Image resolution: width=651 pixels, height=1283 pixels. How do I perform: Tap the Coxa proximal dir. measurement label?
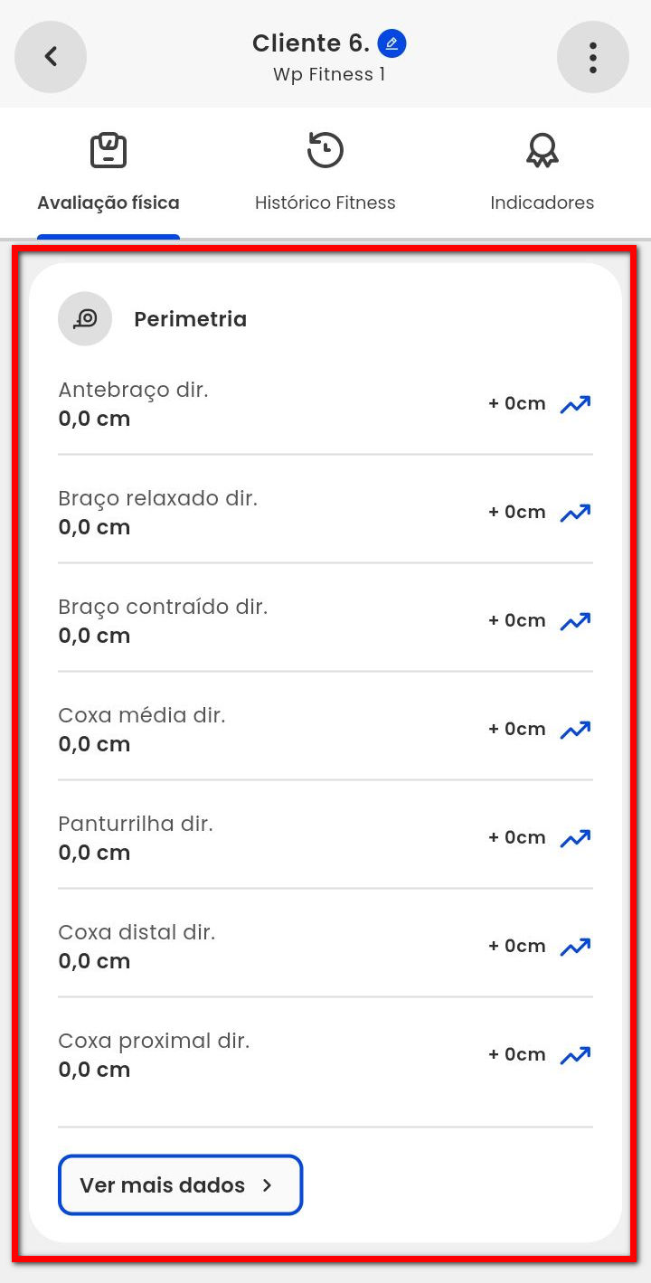(154, 1041)
